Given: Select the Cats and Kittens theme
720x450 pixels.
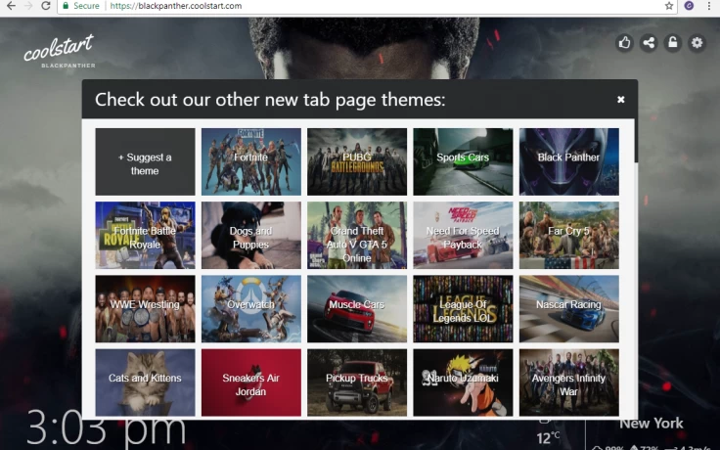Looking at the screenshot, I should click(x=145, y=382).
